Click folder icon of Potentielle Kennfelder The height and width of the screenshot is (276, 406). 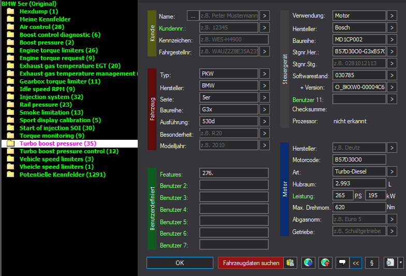[x=10, y=175]
